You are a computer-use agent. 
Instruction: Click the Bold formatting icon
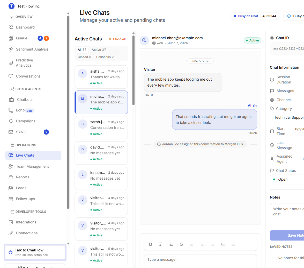[x=151, y=244]
